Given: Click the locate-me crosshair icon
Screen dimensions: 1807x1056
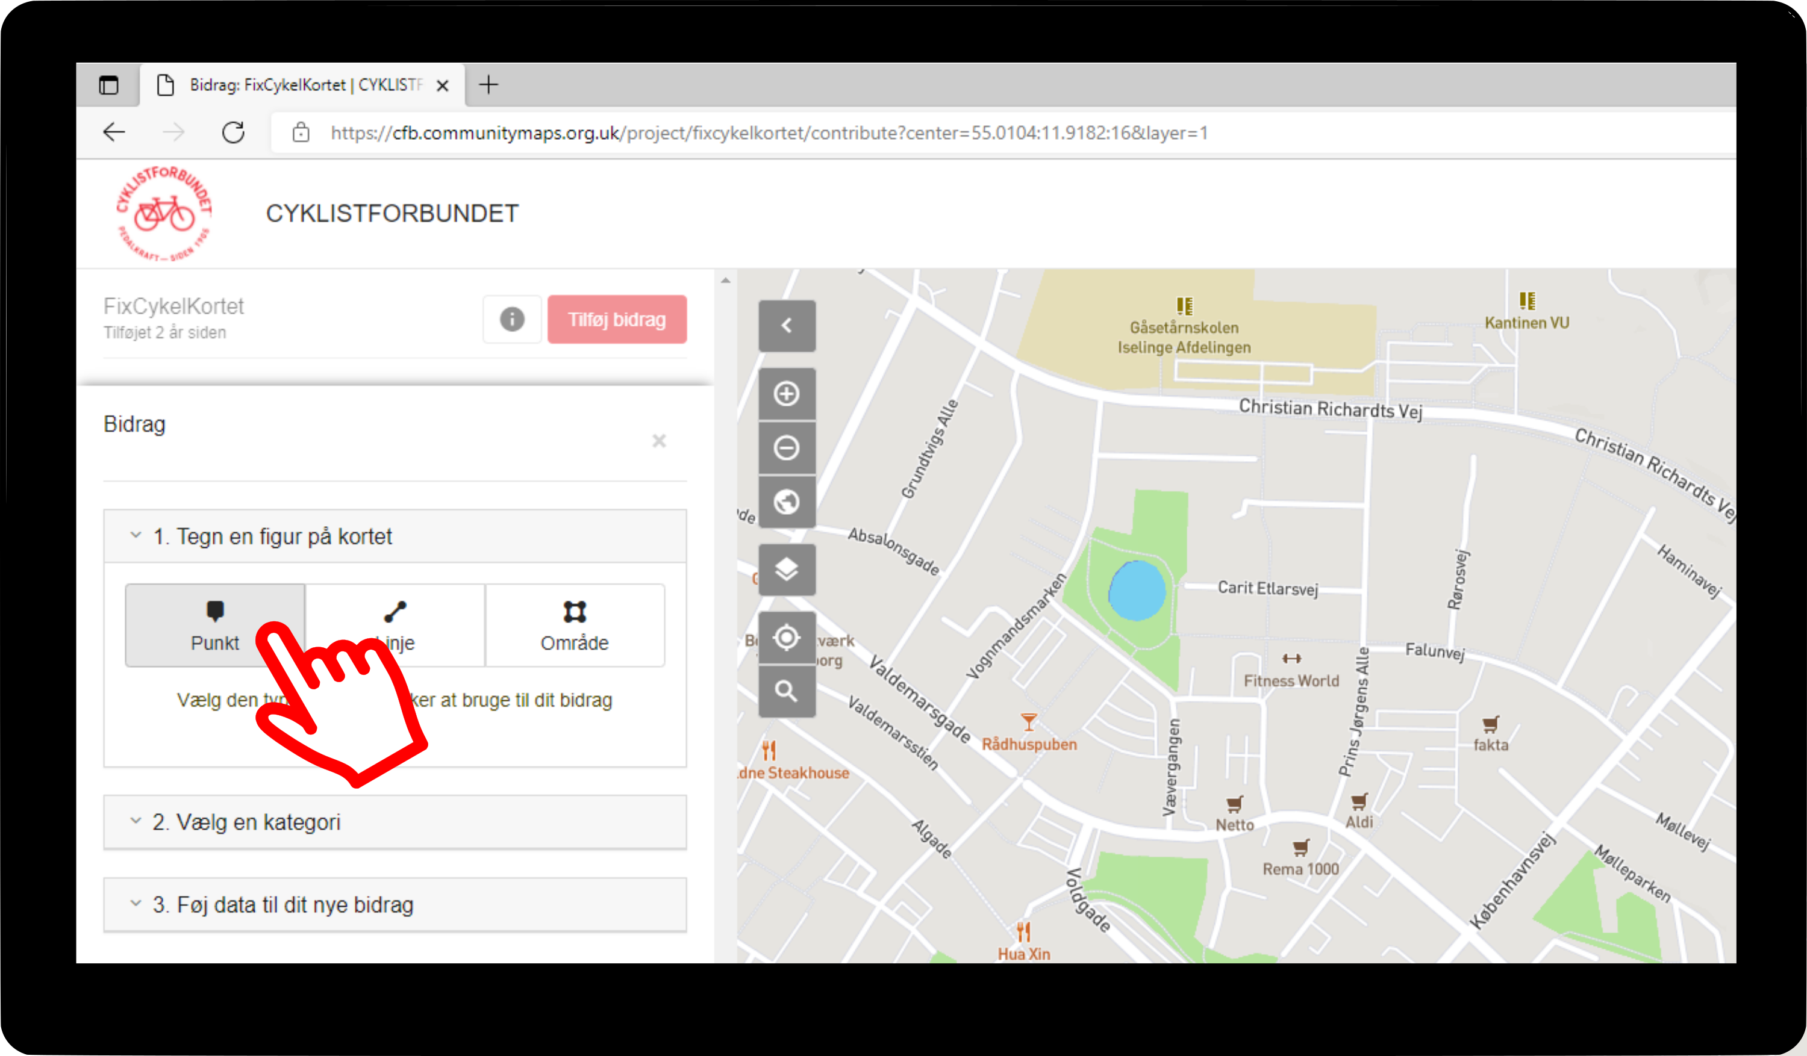Looking at the screenshot, I should 787,638.
